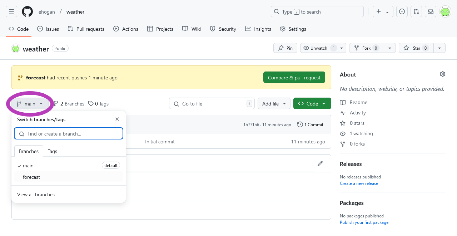Click Publish your first package link
457x236 pixels.
(364, 222)
